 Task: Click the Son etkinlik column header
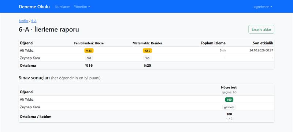tap(263, 43)
